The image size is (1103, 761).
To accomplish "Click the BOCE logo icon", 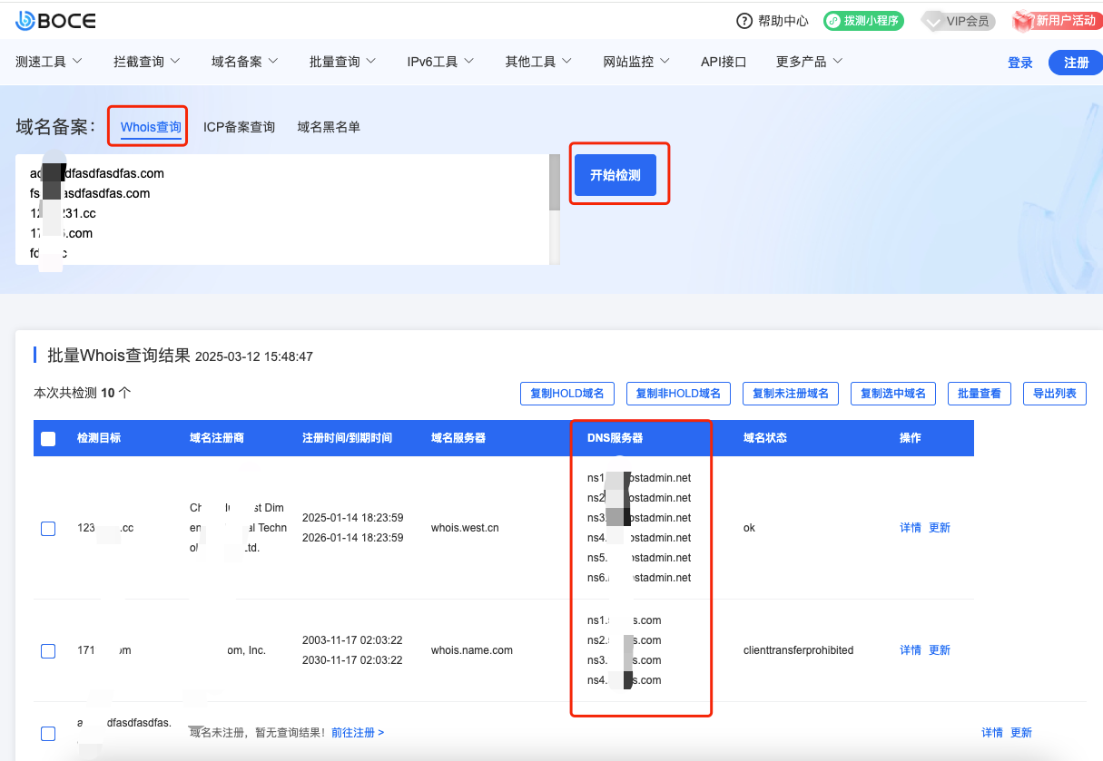I will (x=25, y=21).
